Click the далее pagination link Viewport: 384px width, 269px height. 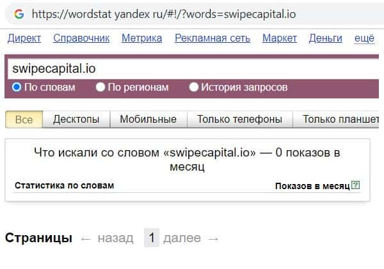point(182,238)
